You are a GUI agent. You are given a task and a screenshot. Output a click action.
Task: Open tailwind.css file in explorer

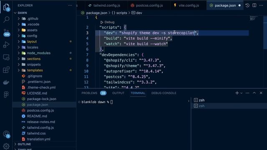pos(36,133)
